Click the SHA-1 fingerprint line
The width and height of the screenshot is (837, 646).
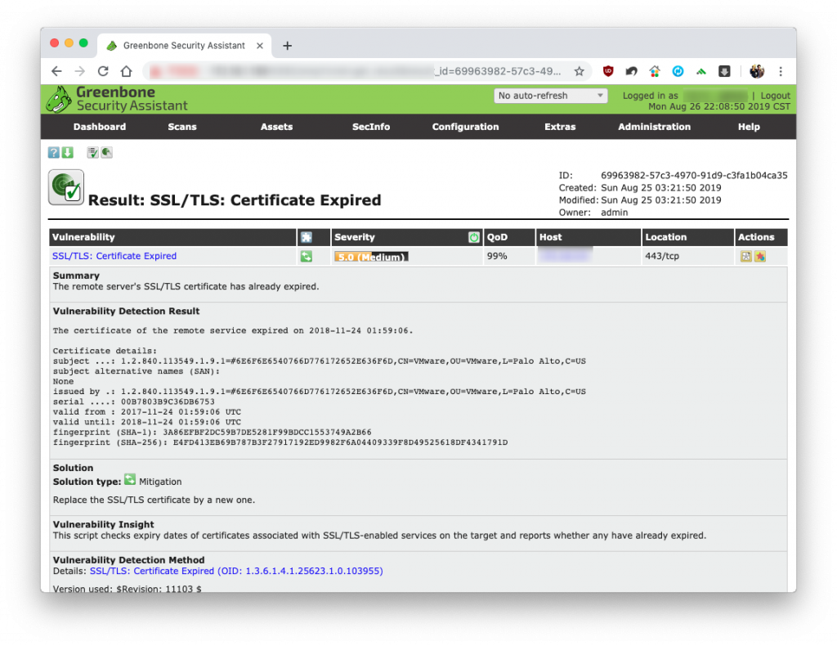(212, 432)
